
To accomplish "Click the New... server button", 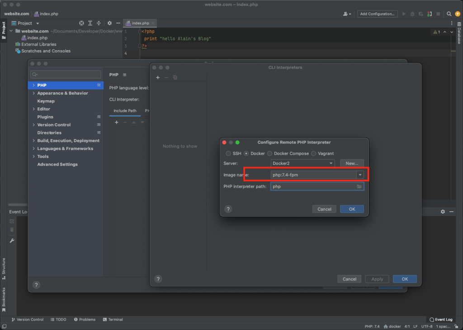I will 352,163.
